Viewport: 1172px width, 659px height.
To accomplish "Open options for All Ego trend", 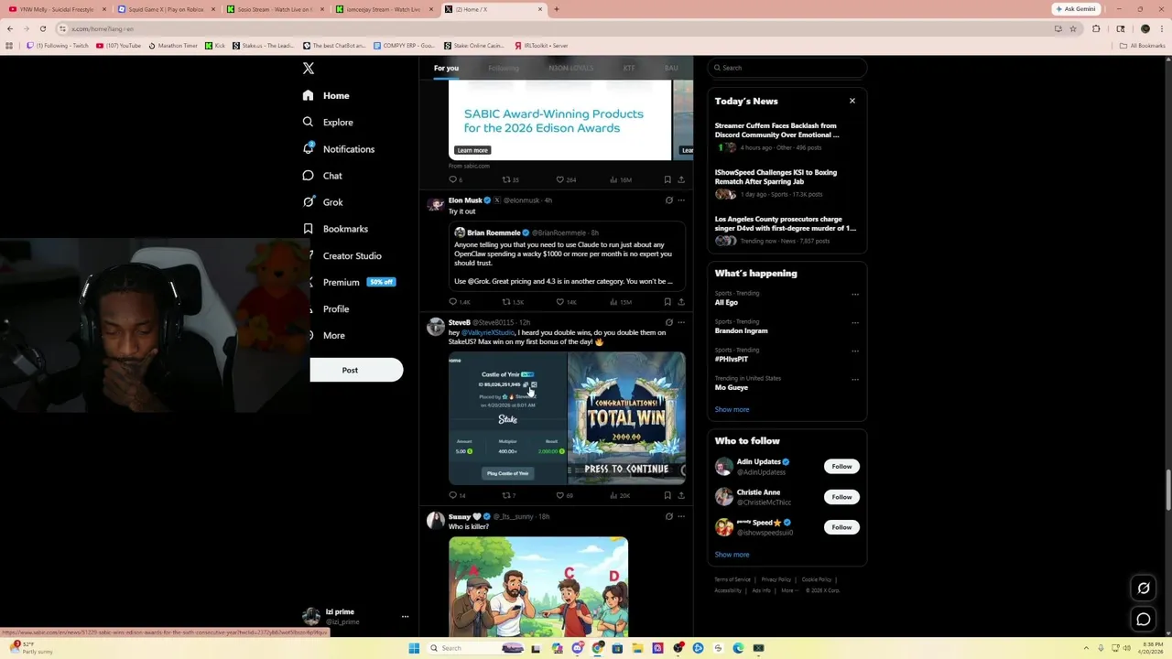I will (x=855, y=294).
